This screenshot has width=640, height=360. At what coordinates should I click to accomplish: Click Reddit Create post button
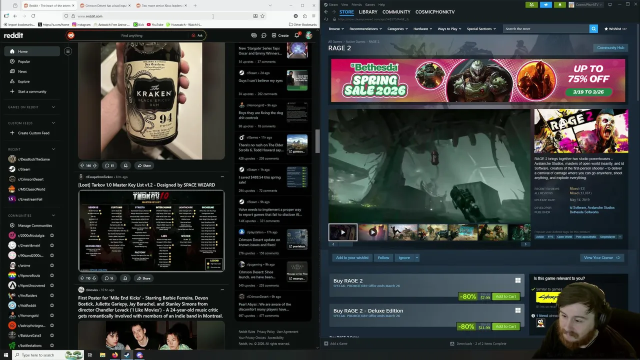tap(280, 35)
